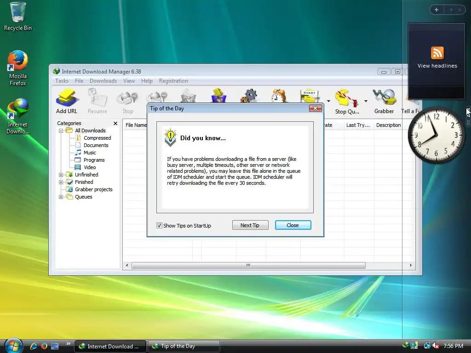Image resolution: width=471 pixels, height=353 pixels.
Task: Uncheck Show Tips on StartUp
Action: click(159, 225)
